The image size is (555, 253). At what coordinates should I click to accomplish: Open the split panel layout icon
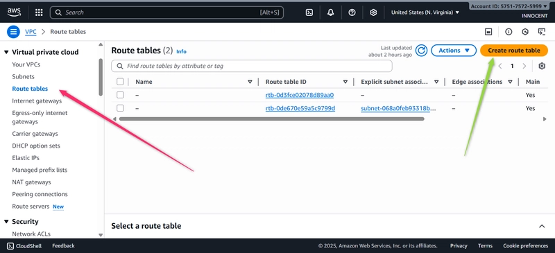[x=488, y=32]
